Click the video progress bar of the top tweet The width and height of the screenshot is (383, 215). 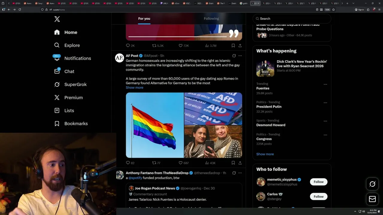(x=177, y=37)
